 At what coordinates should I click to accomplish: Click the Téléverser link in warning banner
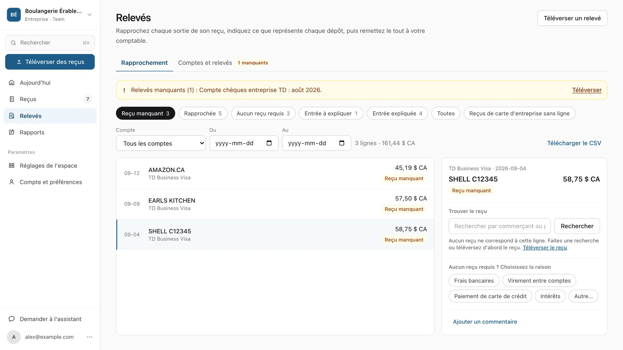(587, 90)
